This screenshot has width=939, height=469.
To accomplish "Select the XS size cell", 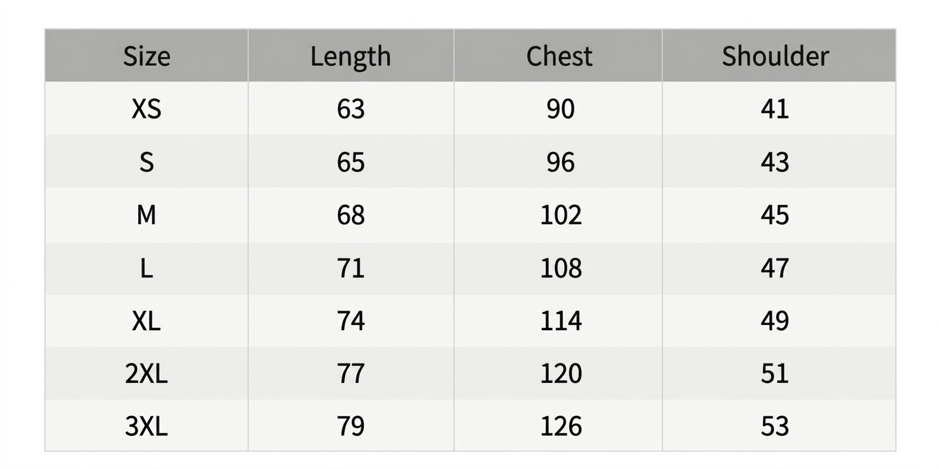I will tap(147, 109).
